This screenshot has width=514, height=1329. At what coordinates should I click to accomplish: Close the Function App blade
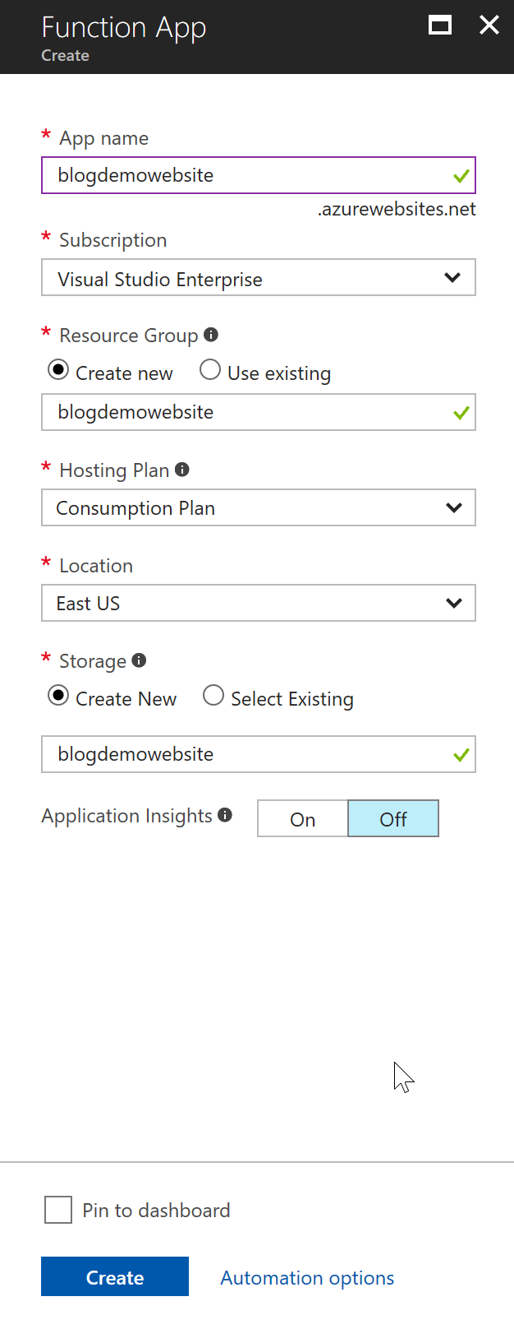click(489, 25)
